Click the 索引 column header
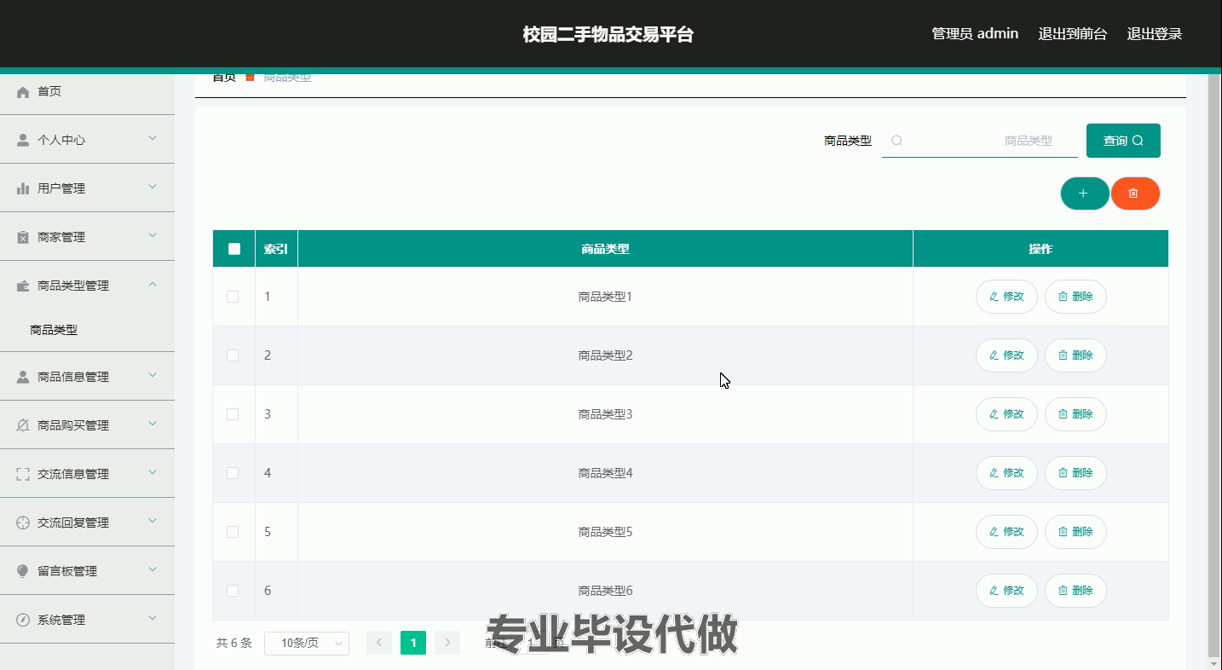Viewport: 1222px width, 670px height. point(276,249)
